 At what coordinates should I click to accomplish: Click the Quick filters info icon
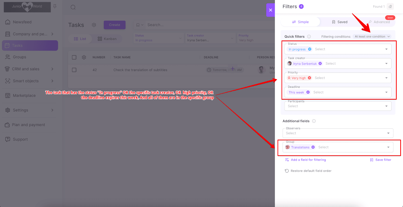309,37
